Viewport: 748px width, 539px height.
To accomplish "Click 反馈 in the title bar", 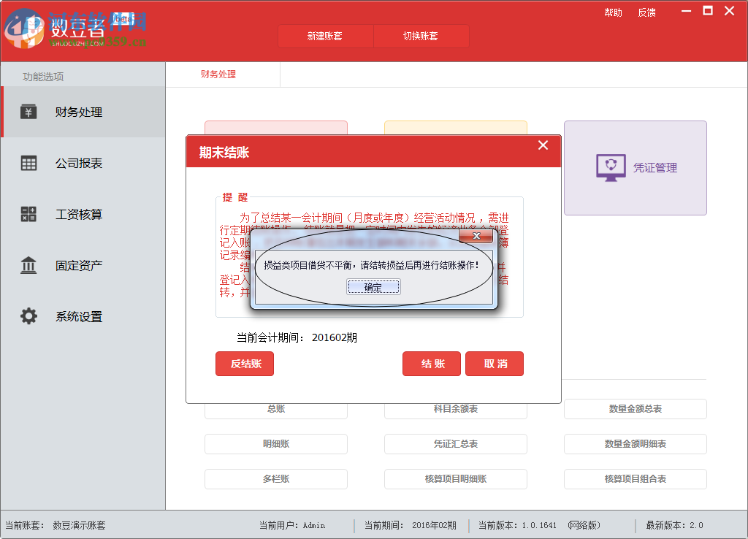I will click(x=647, y=12).
